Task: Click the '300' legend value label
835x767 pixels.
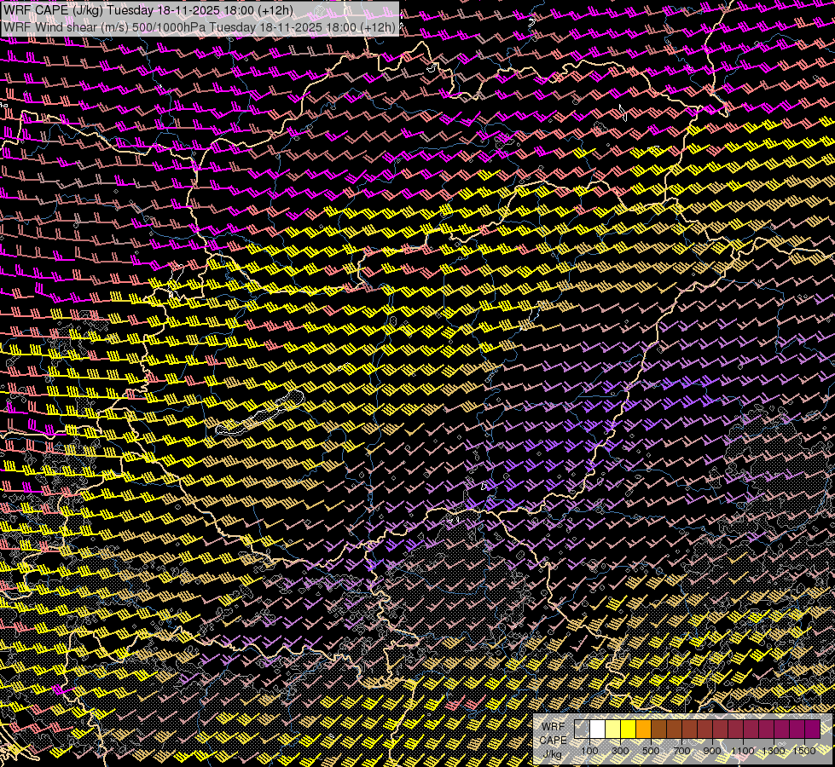Action: 620,751
